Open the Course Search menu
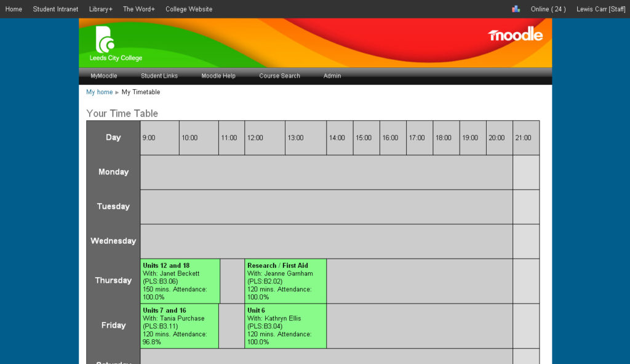This screenshot has height=364, width=630. 279,76
